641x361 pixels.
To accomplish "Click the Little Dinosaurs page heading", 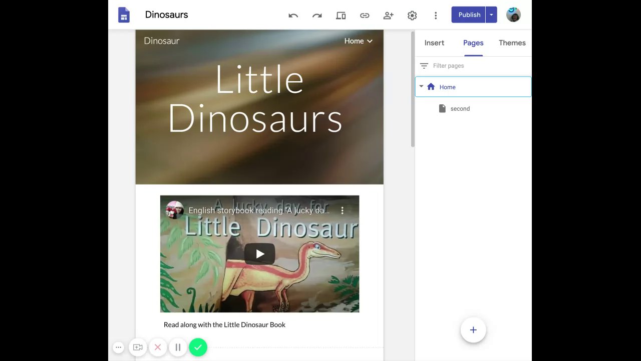I will 256,99.
